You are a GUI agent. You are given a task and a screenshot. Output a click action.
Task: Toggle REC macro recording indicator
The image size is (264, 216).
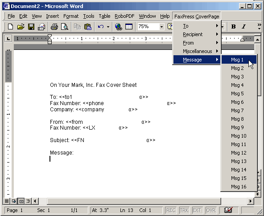171,210
